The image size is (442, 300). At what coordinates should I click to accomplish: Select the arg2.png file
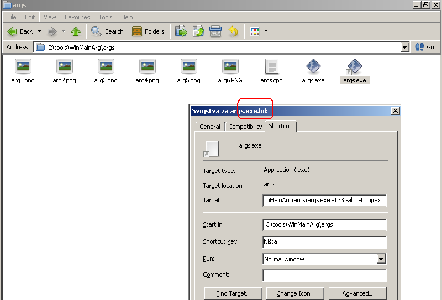tap(64, 71)
